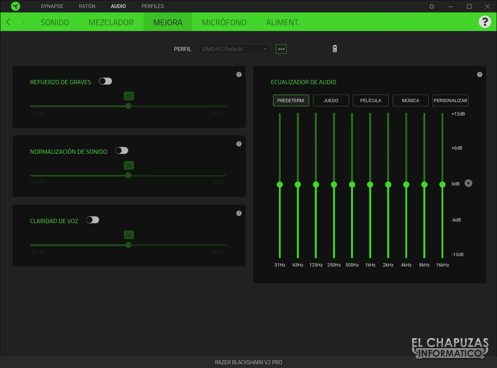Click the 1kHz equalizer slider handle
This screenshot has width=497, height=368.
point(370,185)
